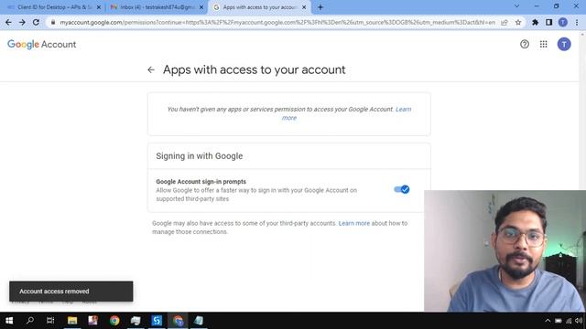Open the Extensions puzzle icon
The height and width of the screenshot is (329, 586).
click(535, 22)
